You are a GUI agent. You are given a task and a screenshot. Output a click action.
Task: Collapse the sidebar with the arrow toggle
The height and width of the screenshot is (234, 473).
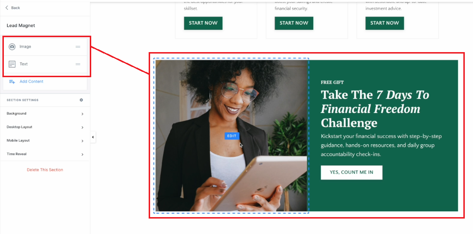pyautogui.click(x=93, y=137)
